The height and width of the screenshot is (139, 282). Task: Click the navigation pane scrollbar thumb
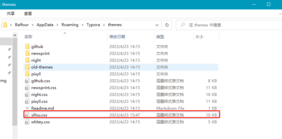point(15,82)
